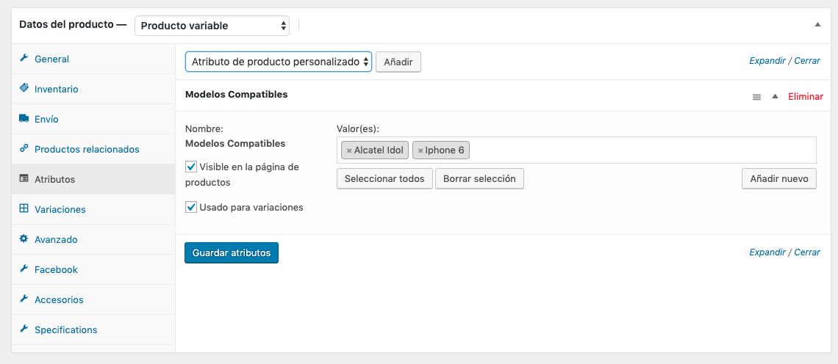Collapse the Datos del producto metabox
The image size is (838, 364).
(x=817, y=24)
